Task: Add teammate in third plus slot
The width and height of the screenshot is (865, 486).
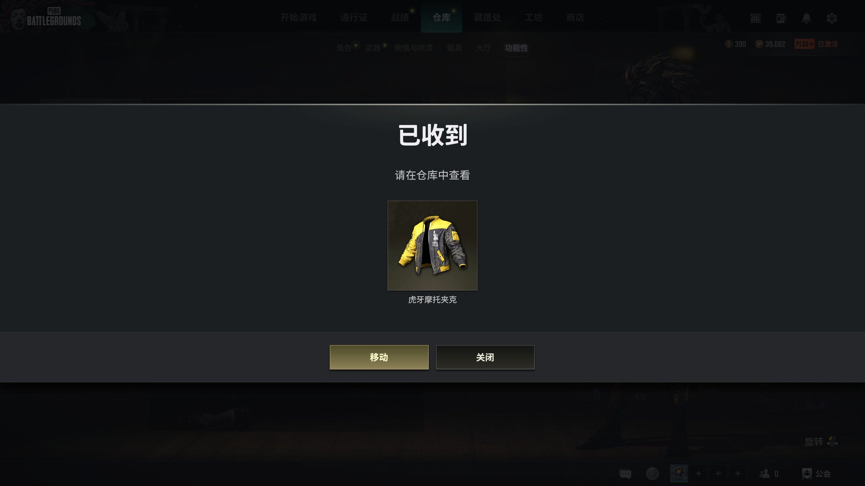Action: (x=738, y=474)
